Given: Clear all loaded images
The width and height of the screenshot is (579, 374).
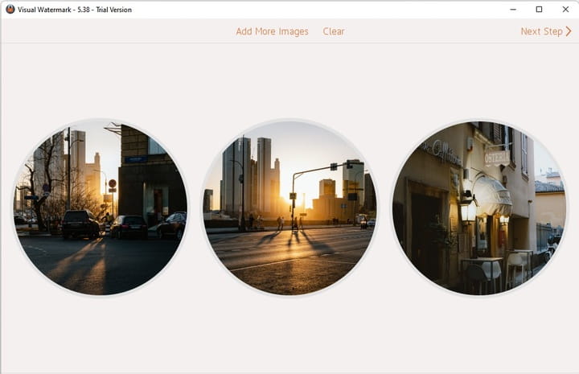Looking at the screenshot, I should [x=334, y=31].
